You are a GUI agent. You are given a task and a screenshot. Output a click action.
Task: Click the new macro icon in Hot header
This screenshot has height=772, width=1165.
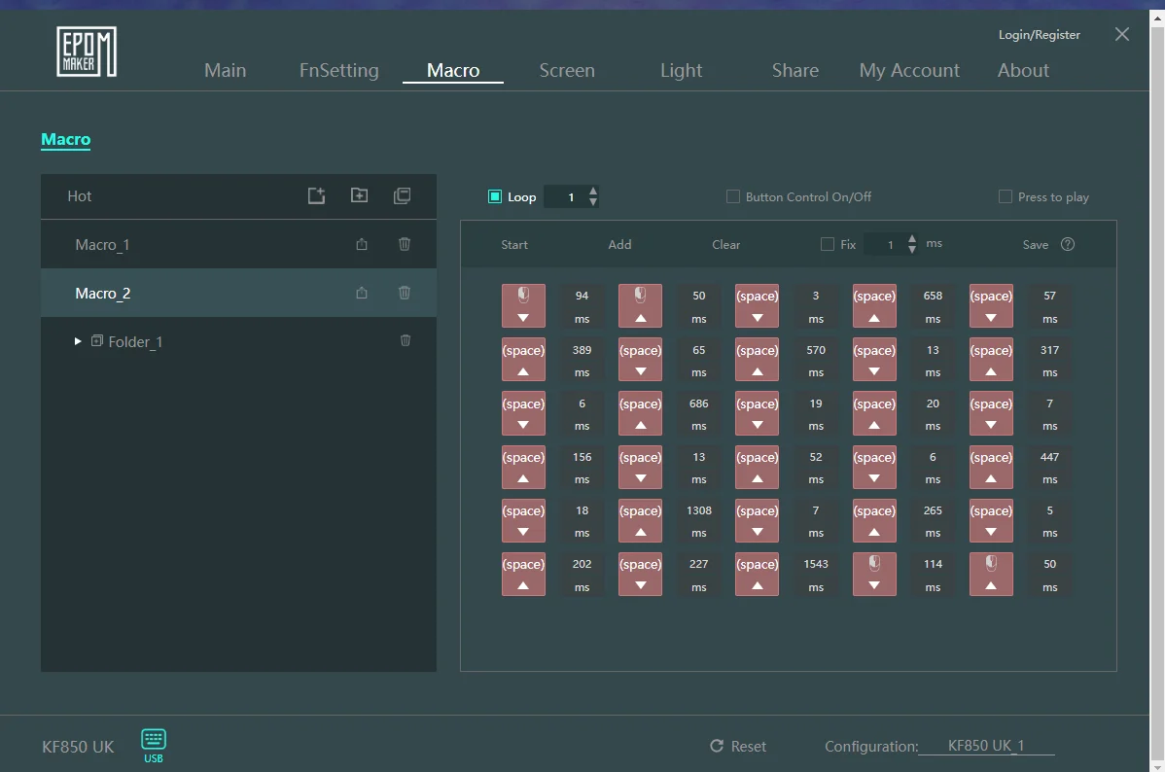[316, 195]
